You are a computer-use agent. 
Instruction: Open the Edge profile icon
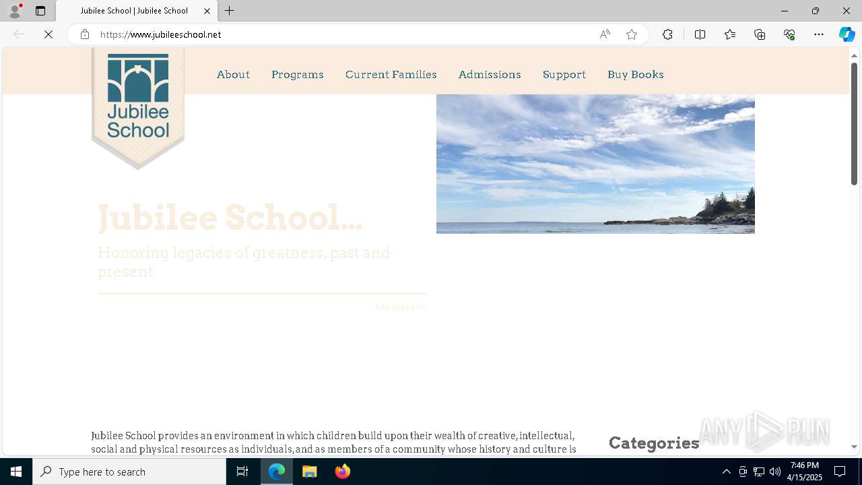tap(15, 11)
